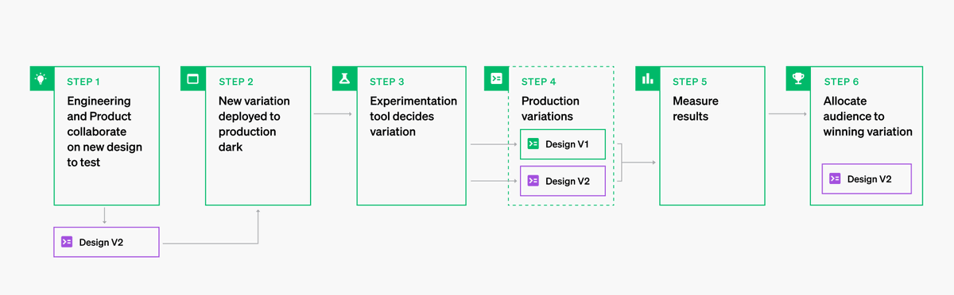Screen dimensions: 954x295
Task: Click the purple icon in Design V2 box below Step 1
Action: (67, 242)
